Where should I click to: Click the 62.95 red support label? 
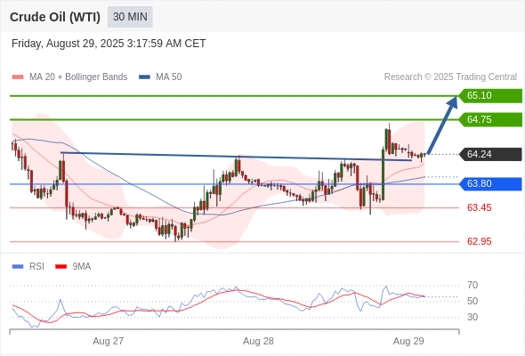pyautogui.click(x=479, y=241)
